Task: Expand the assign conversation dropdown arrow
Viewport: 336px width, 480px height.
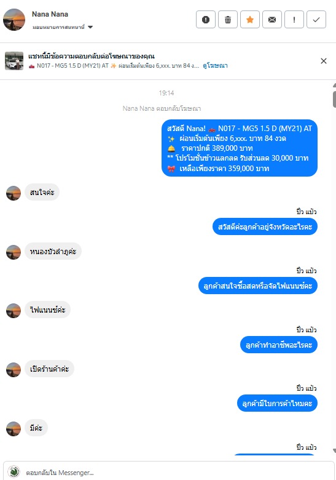Action: tap(90, 27)
